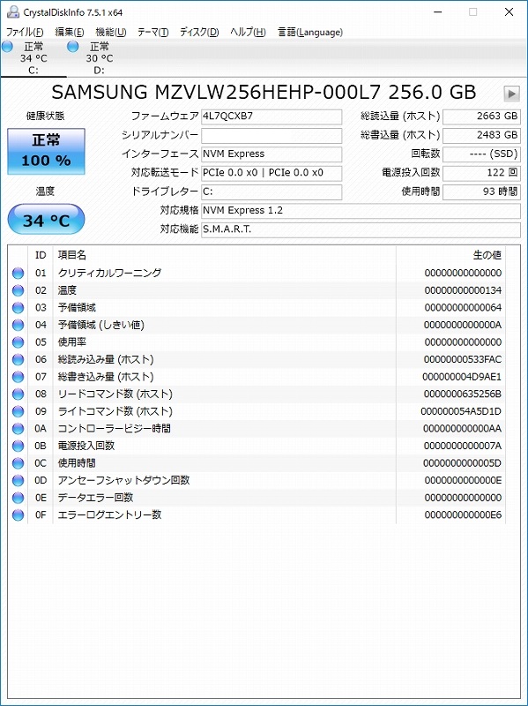The width and height of the screenshot is (528, 706).
Task: Click status icon for ID 04 予備領域 (しきい値)
Action: click(18, 325)
